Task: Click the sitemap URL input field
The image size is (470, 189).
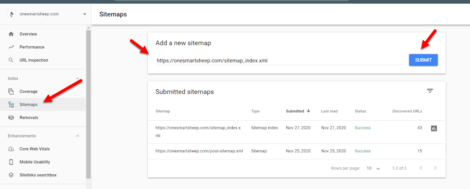Action: point(280,61)
